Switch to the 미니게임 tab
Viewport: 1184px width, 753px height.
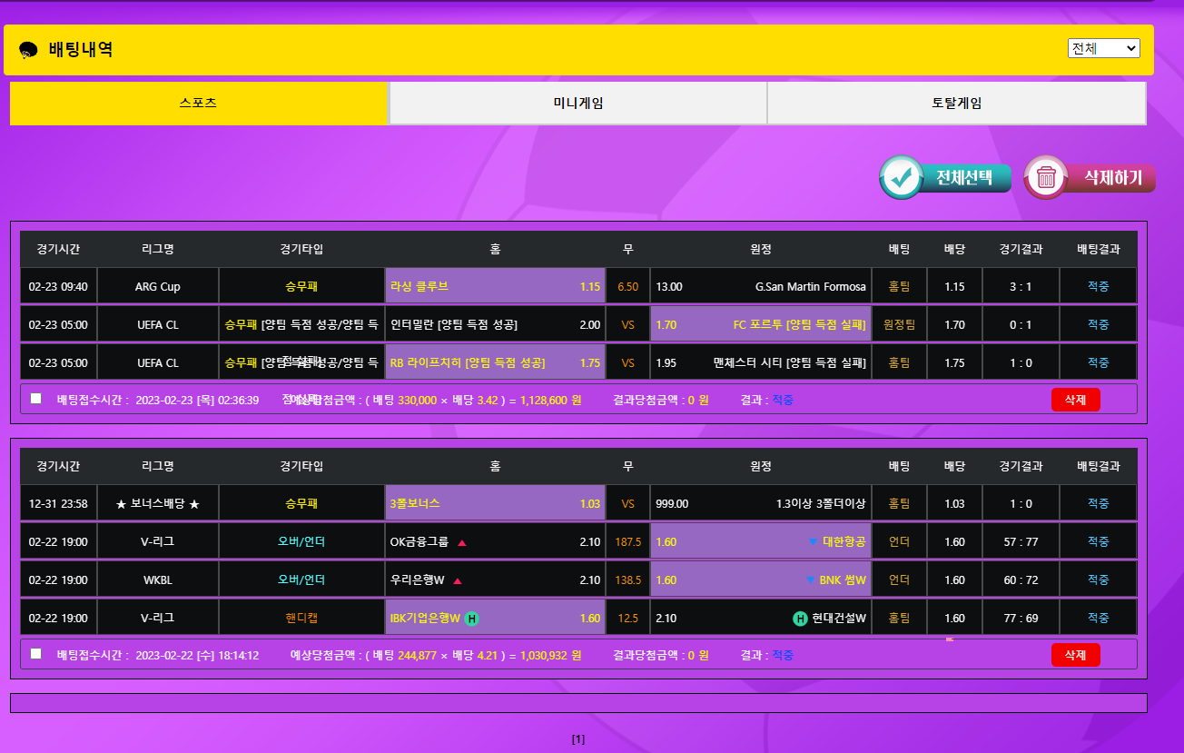click(x=578, y=103)
